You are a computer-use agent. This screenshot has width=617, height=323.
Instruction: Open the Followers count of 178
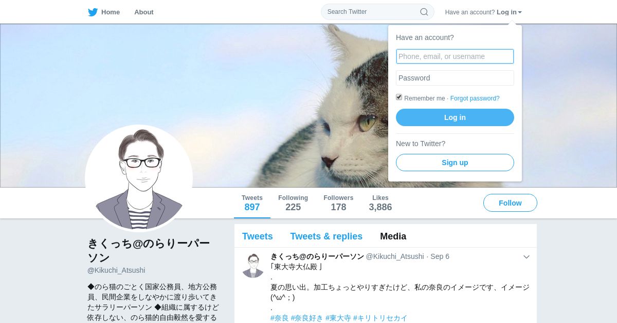click(x=338, y=203)
